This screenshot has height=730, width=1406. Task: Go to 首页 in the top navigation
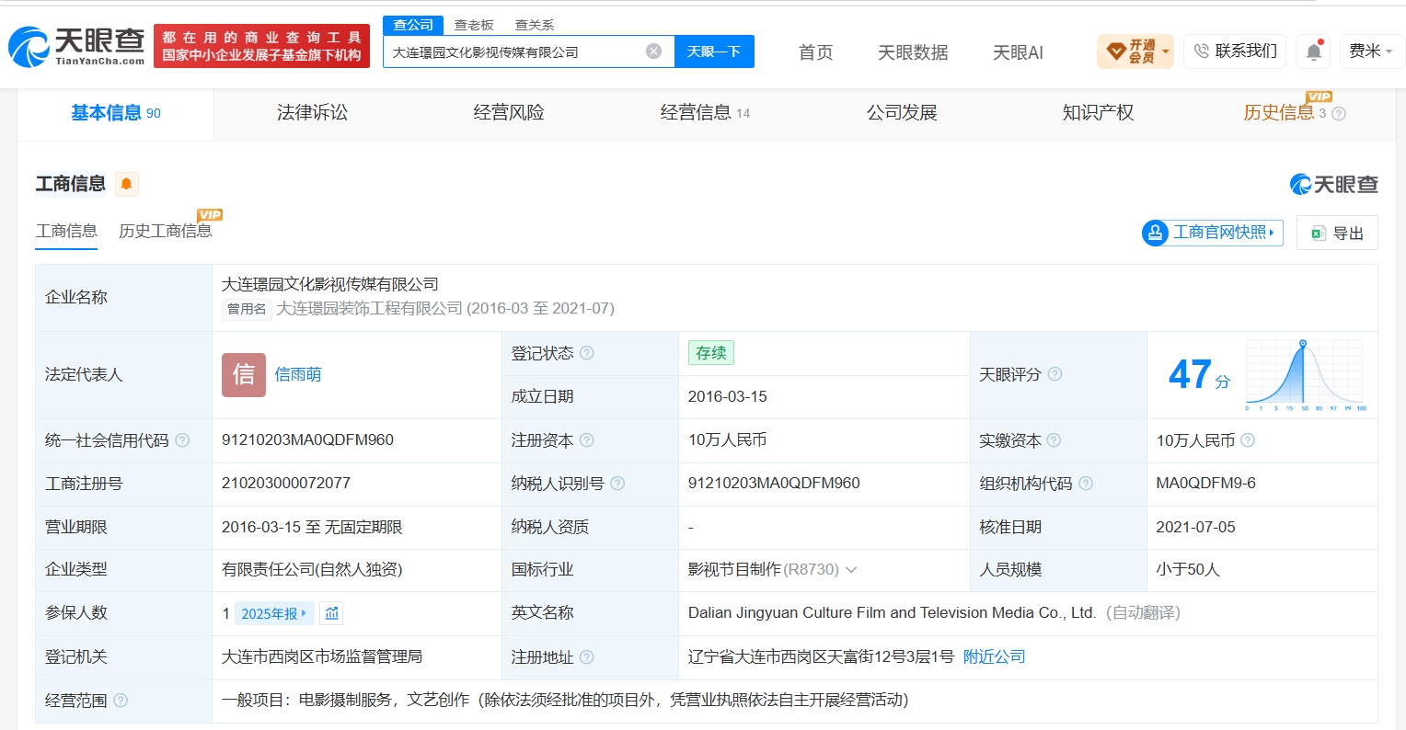click(816, 52)
